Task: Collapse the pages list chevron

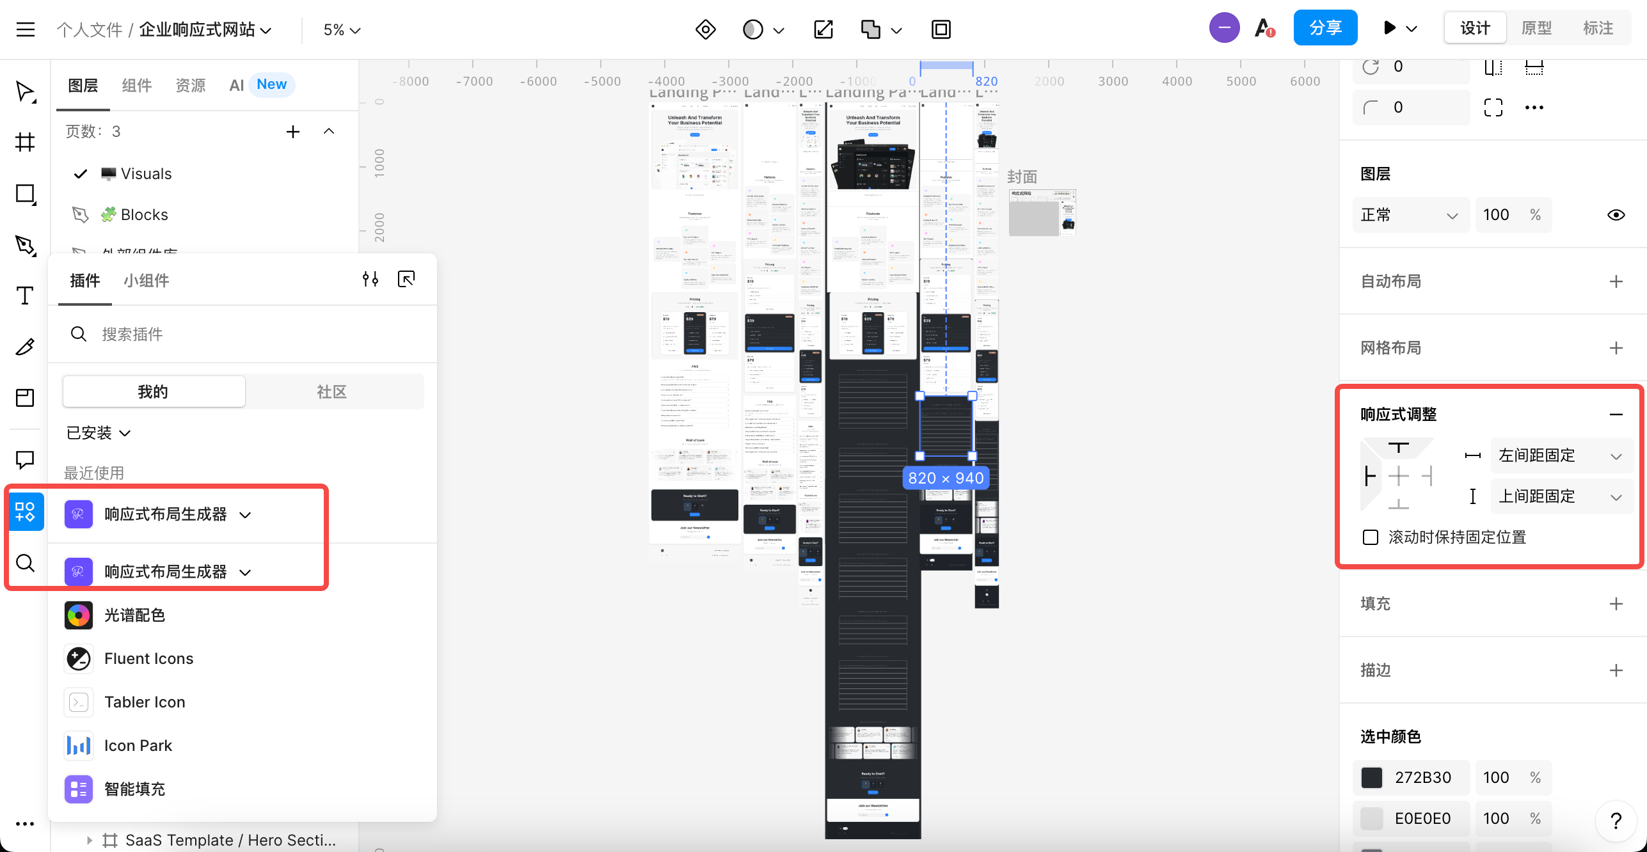Action: tap(329, 132)
